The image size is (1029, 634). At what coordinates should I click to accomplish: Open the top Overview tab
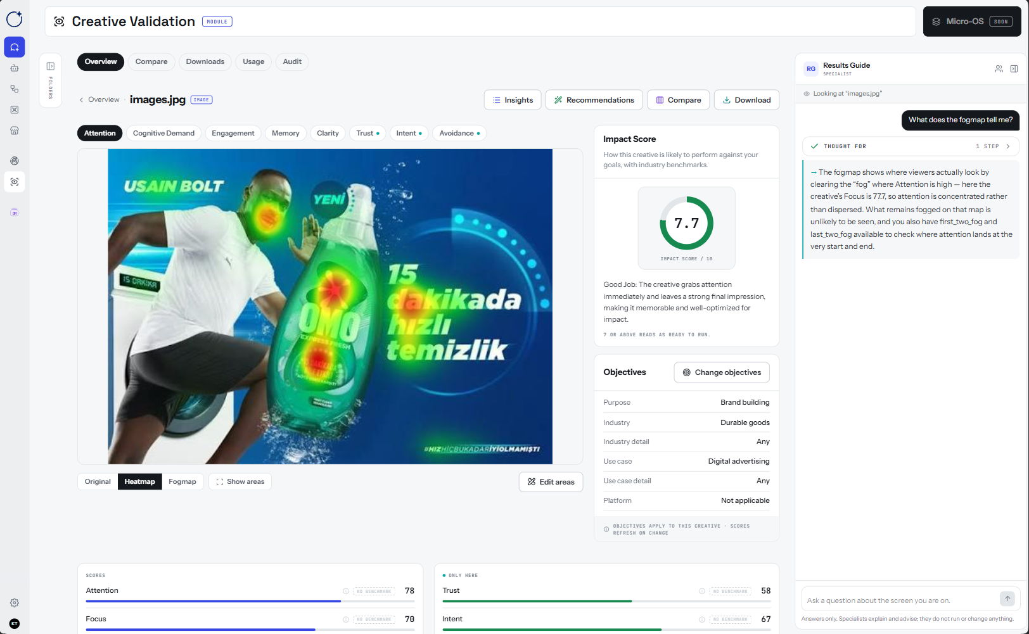(101, 61)
